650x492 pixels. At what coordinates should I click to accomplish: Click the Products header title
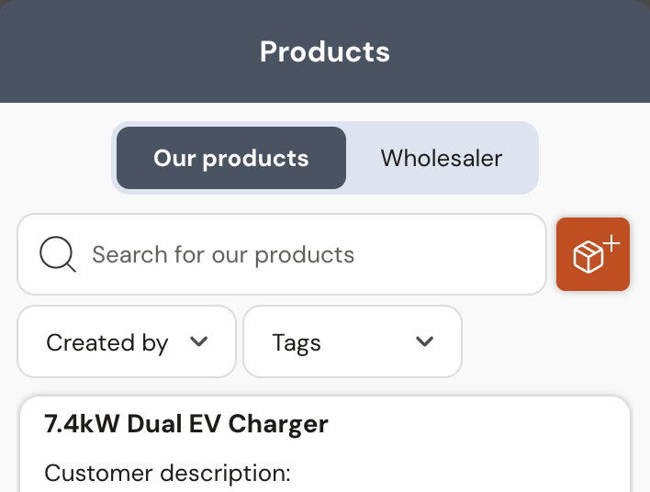[325, 51]
